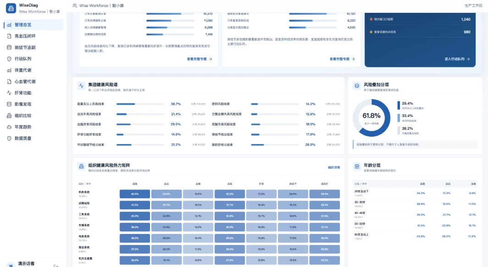Click the 甲状腺结节检出线索 label
This screenshot has width=488, height=267.
[90, 145]
